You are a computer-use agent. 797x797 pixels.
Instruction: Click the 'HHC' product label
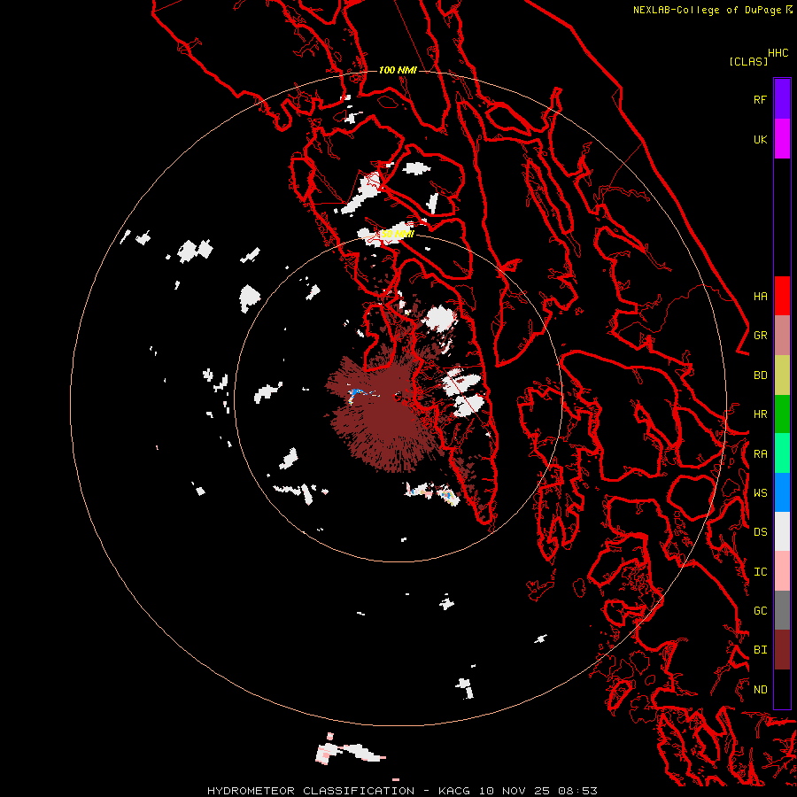[x=778, y=53]
